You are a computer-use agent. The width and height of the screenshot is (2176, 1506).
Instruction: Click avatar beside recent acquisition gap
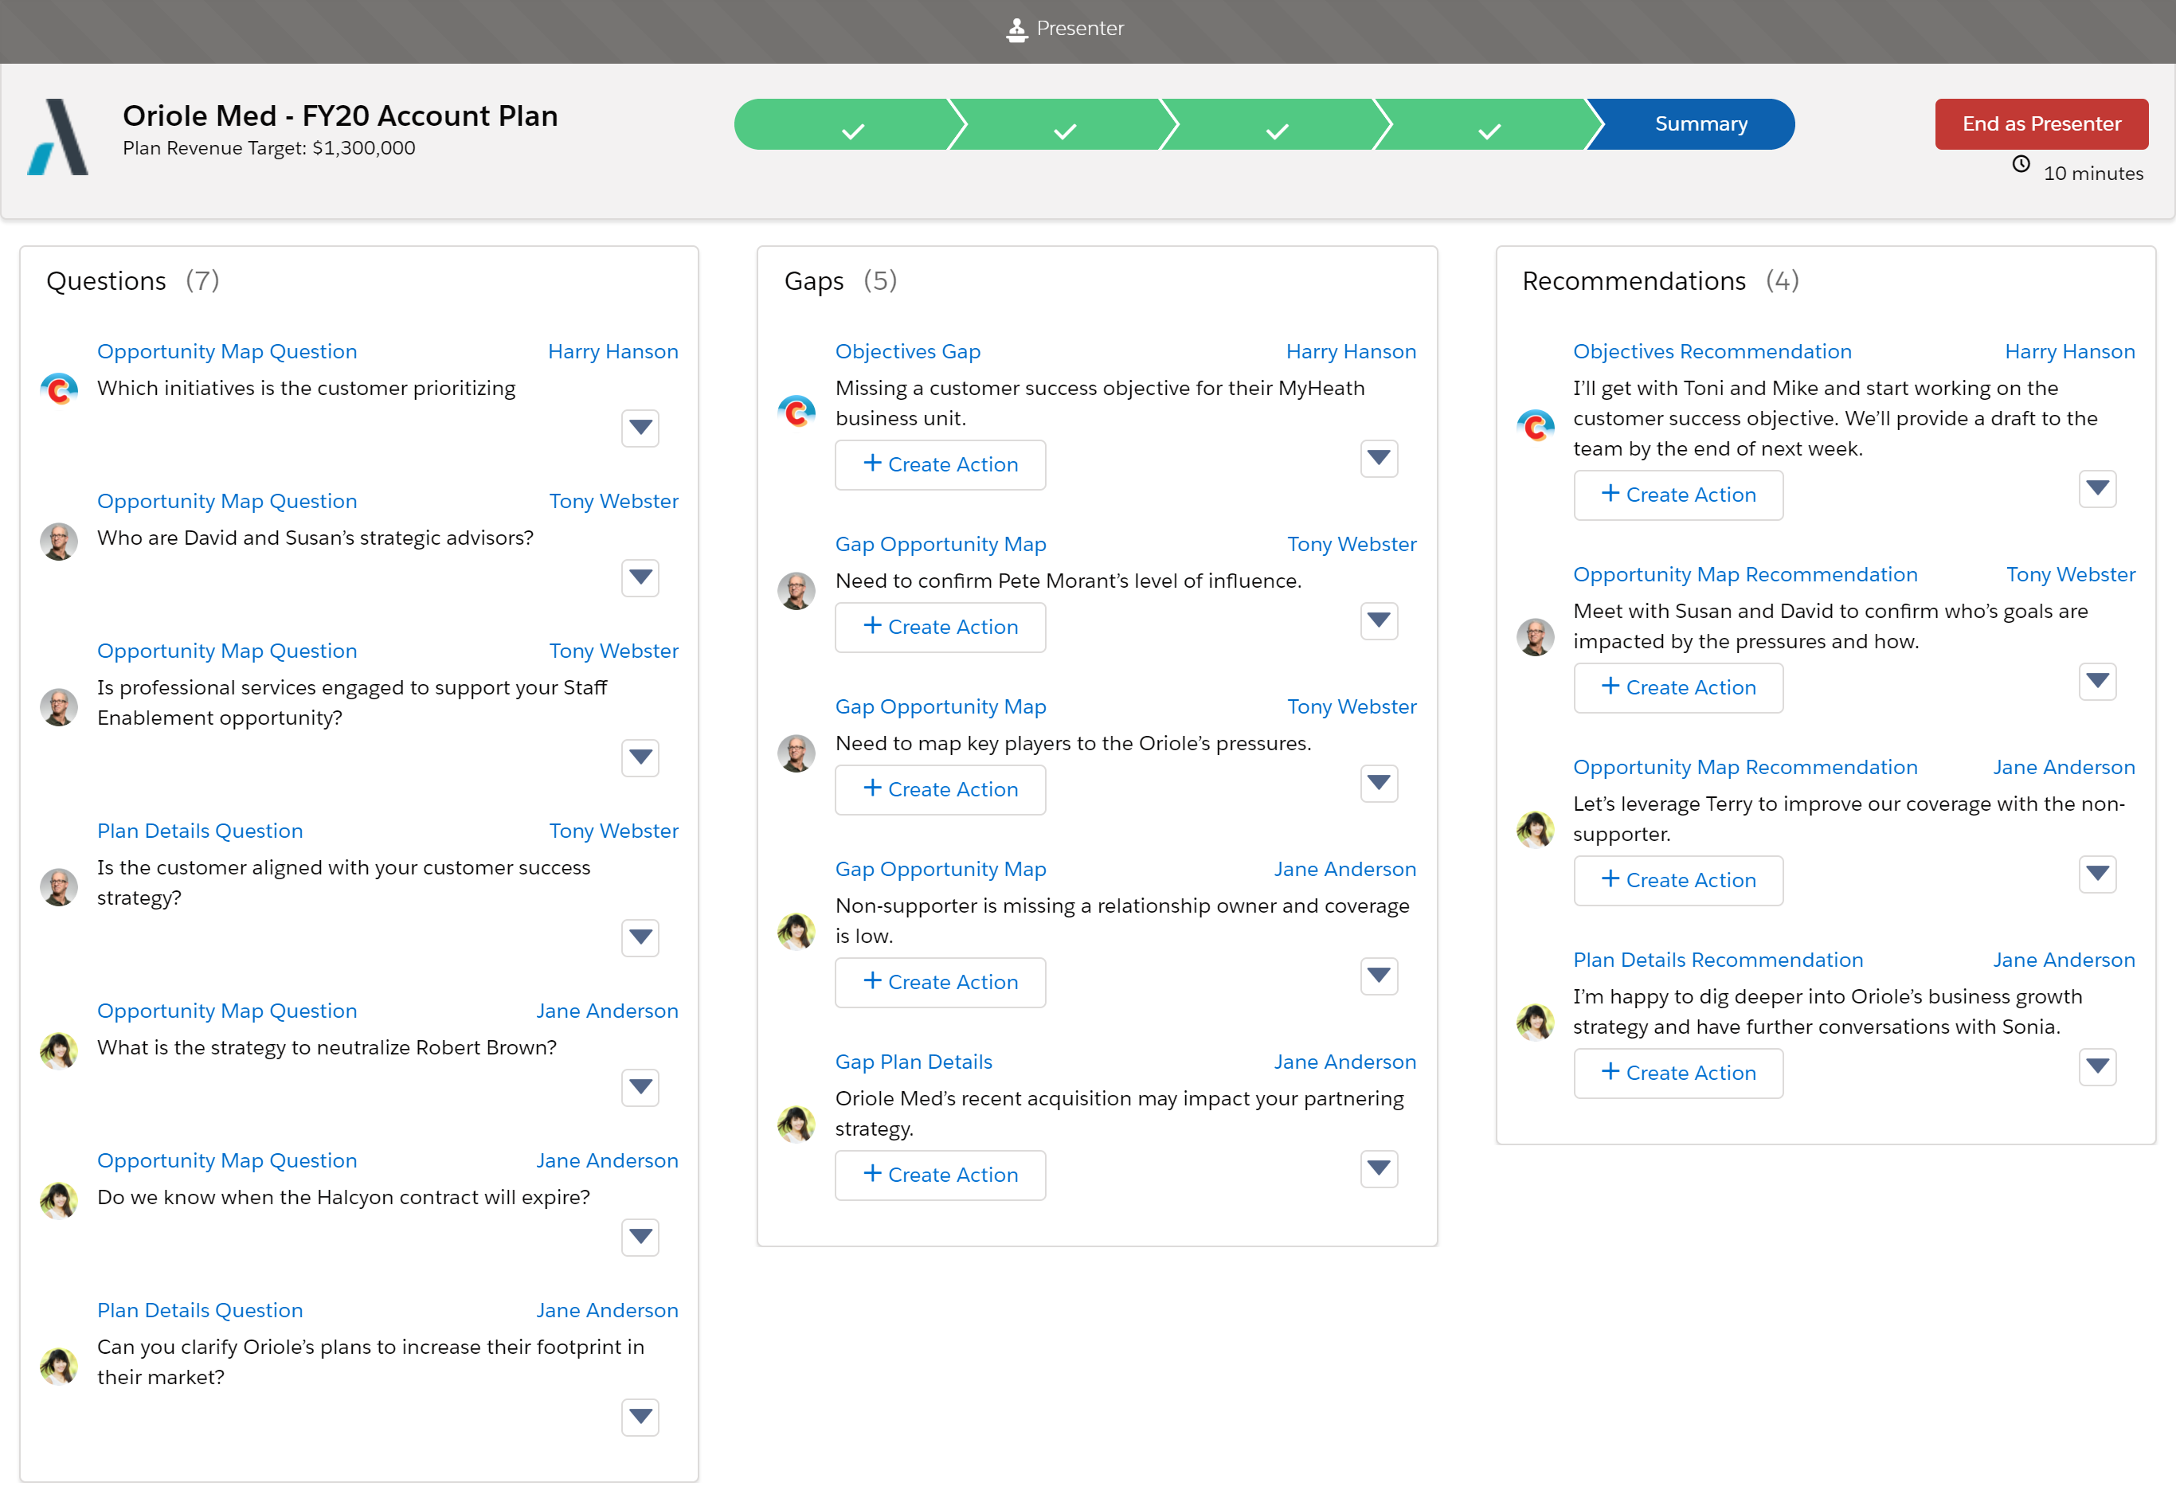tap(796, 1124)
